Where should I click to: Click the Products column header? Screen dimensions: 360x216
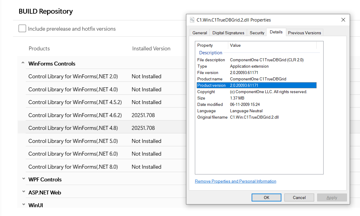pos(39,49)
